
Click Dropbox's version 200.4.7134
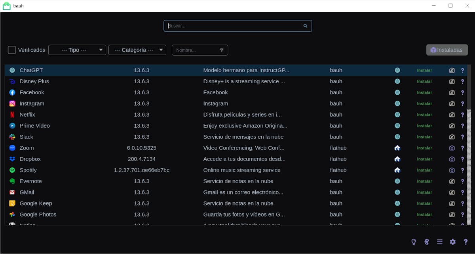pyautogui.click(x=141, y=159)
